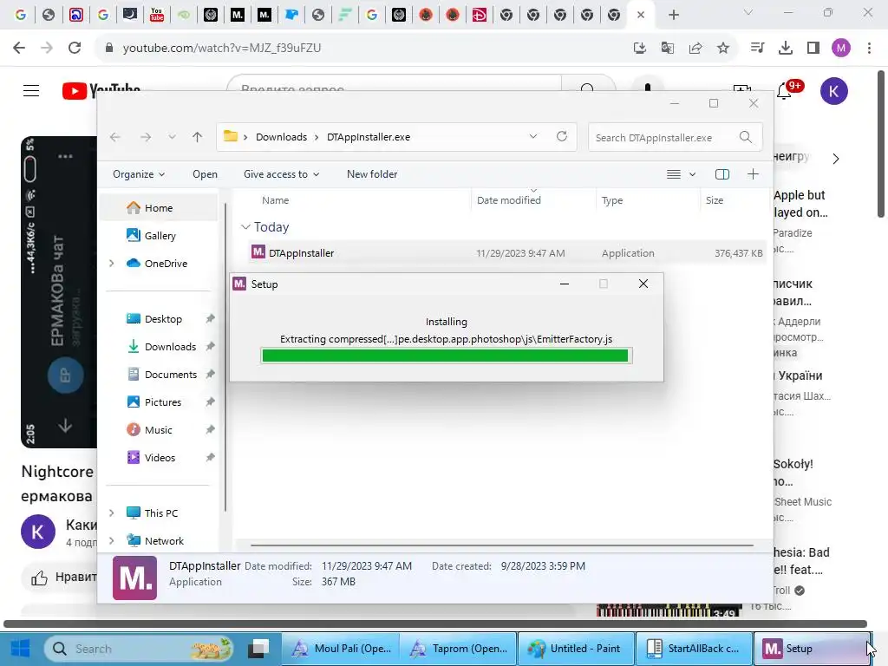Click the taskbar Search box
888x666 pixels.
138,649
